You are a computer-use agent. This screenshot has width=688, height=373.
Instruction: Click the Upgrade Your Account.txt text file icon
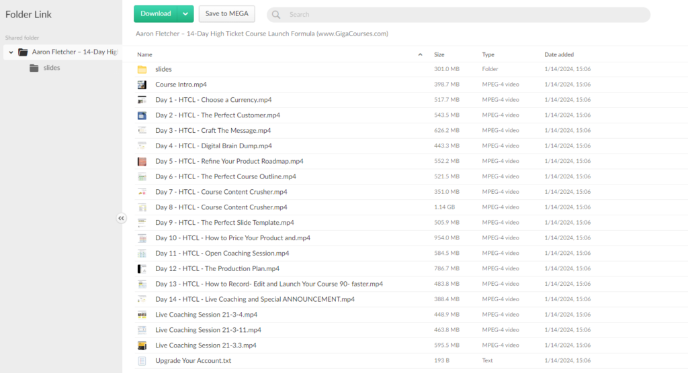[142, 361]
